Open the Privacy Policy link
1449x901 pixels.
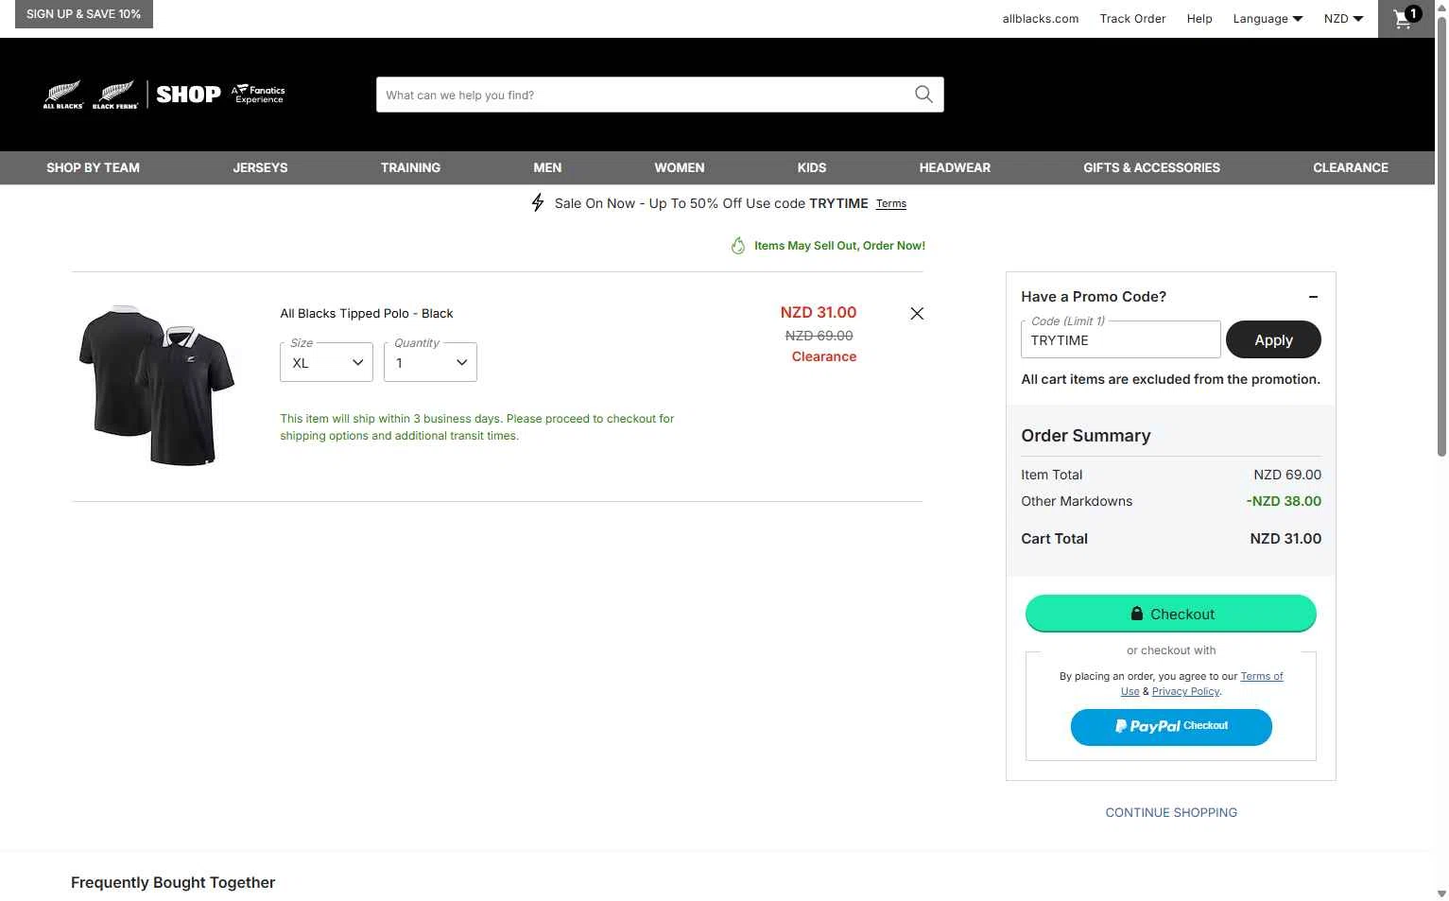coord(1186,692)
